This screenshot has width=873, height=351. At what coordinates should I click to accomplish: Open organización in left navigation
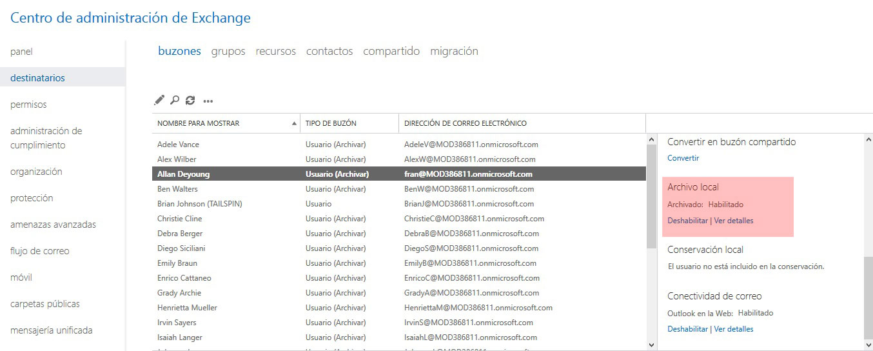[x=36, y=172]
